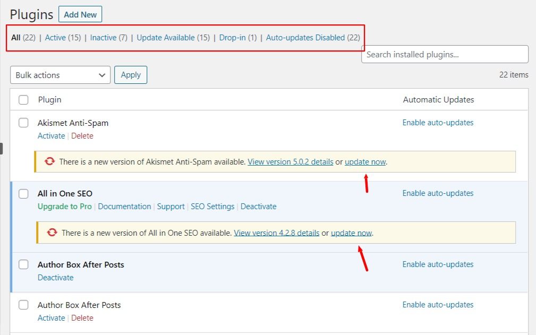Click the Plugins page heading
Screen dimensions: 536x335
tap(31, 15)
